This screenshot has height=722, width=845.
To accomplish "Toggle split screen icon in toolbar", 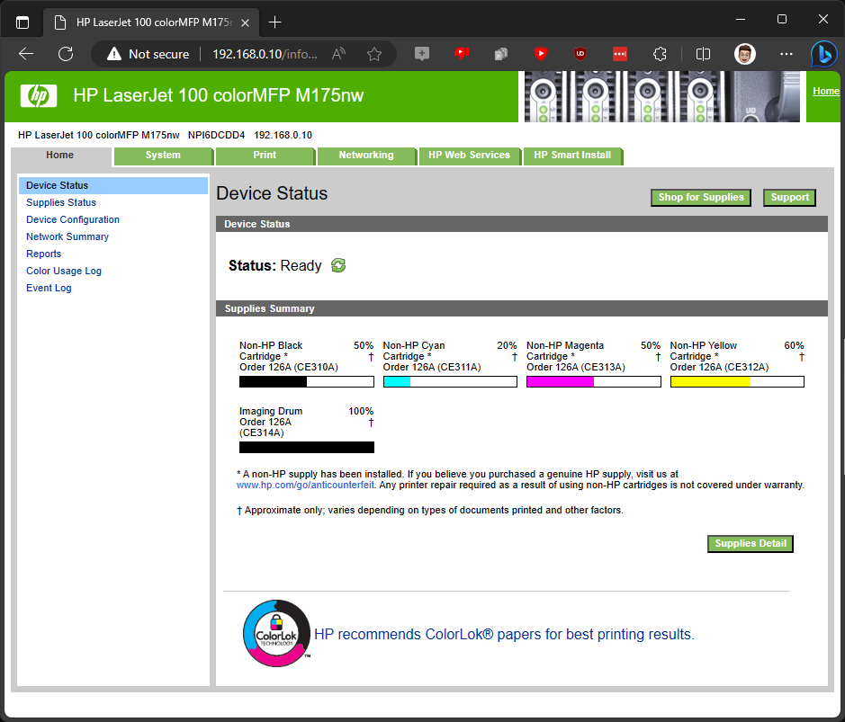I will coord(703,54).
